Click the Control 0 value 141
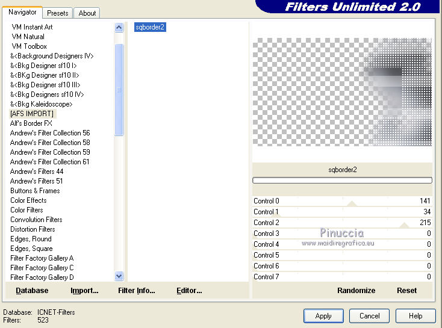This screenshot has width=442, height=328. (425, 201)
